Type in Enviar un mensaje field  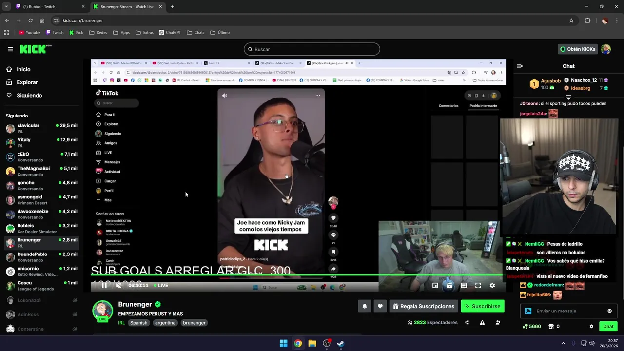pyautogui.click(x=569, y=311)
